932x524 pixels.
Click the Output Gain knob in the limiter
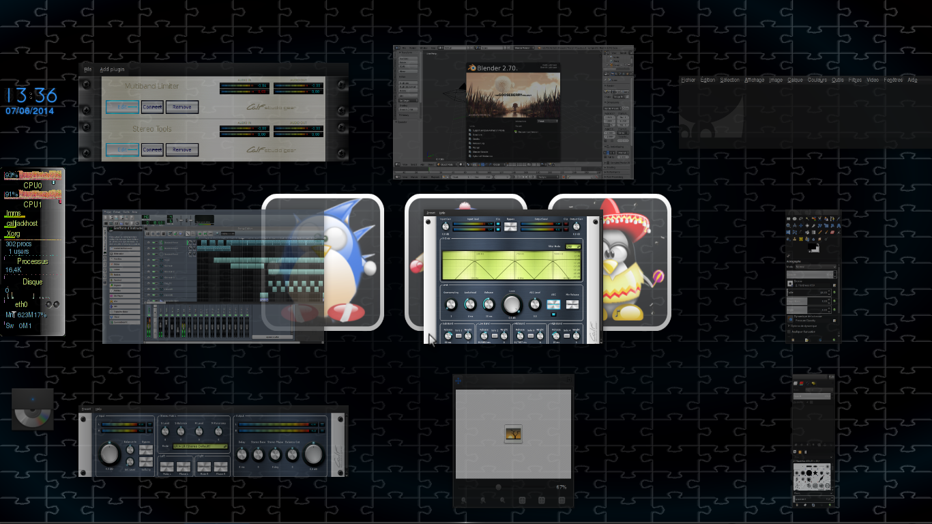click(x=577, y=226)
